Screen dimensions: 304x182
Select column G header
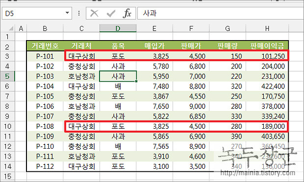click(x=228, y=28)
